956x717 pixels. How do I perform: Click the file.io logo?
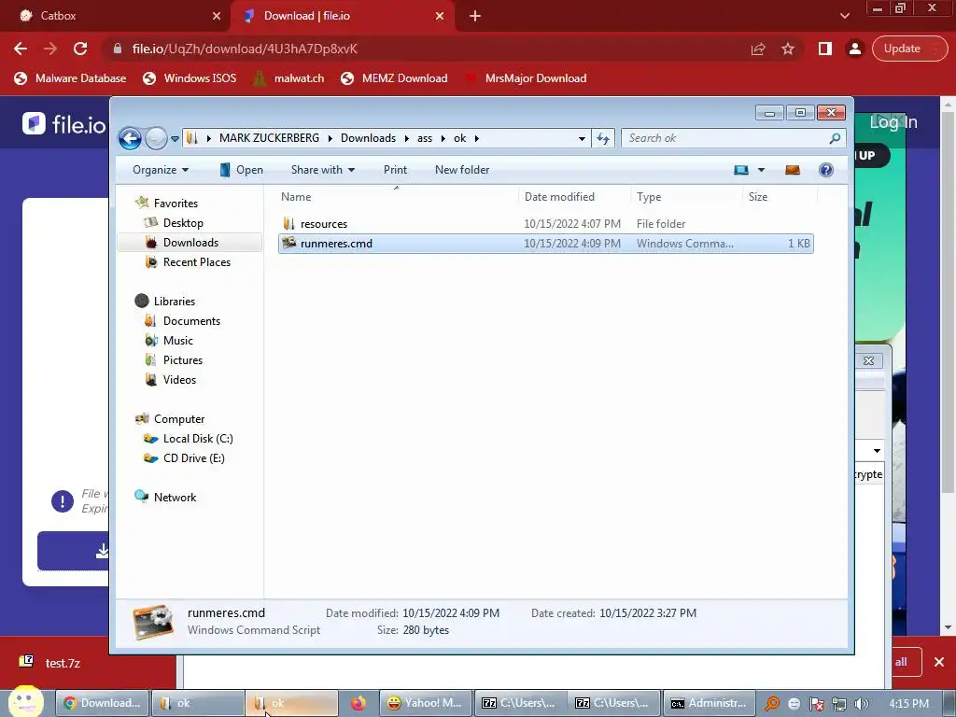click(64, 124)
